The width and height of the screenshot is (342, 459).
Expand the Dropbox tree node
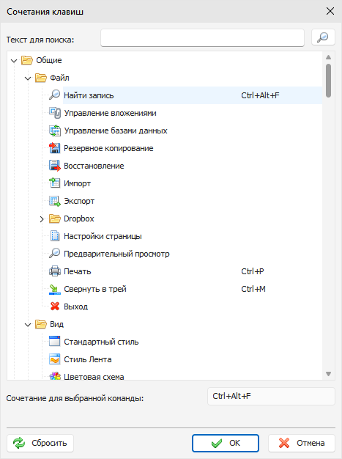(42, 219)
